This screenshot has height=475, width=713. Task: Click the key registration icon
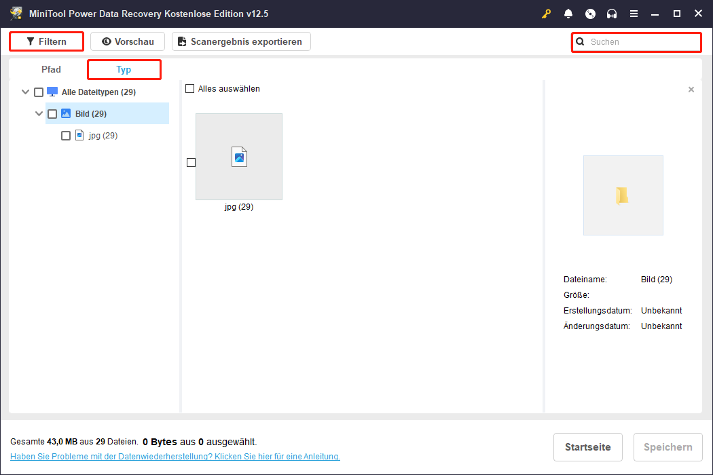[x=546, y=14]
